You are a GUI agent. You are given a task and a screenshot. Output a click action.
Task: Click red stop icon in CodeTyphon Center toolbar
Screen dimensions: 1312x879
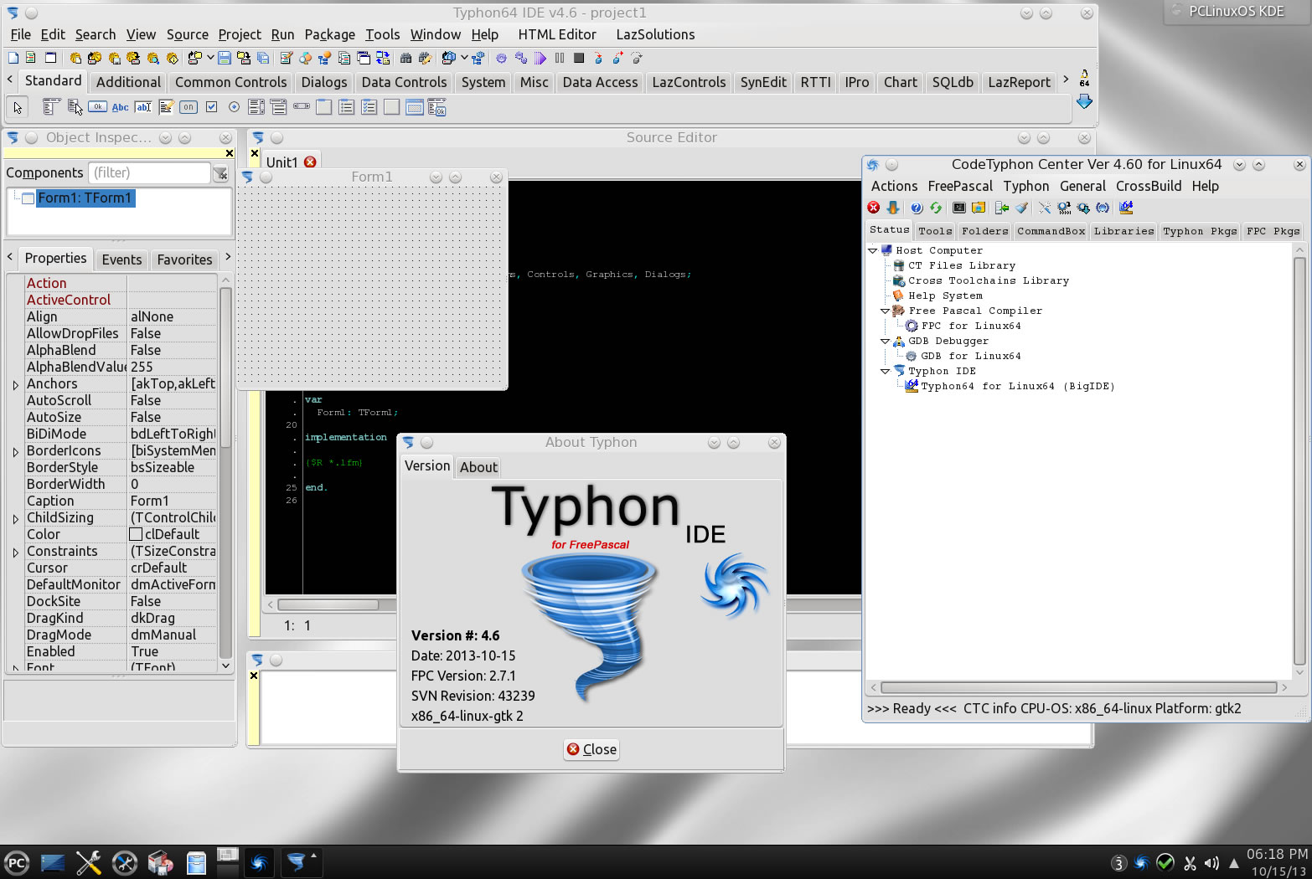point(874,208)
